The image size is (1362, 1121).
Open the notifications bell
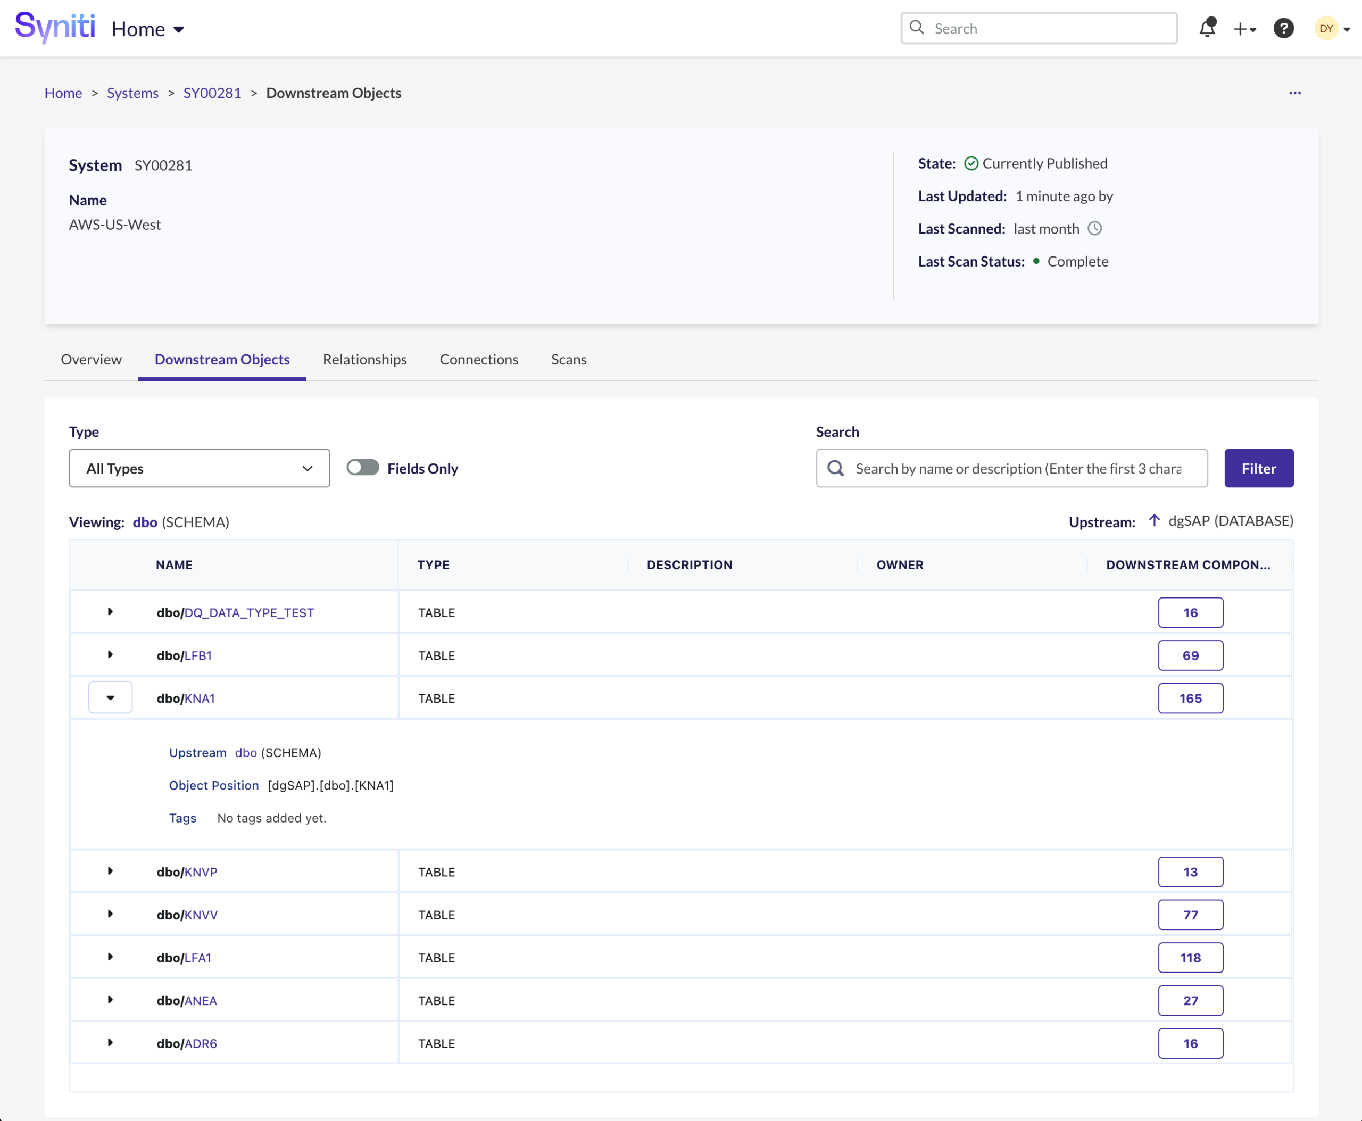(1207, 28)
